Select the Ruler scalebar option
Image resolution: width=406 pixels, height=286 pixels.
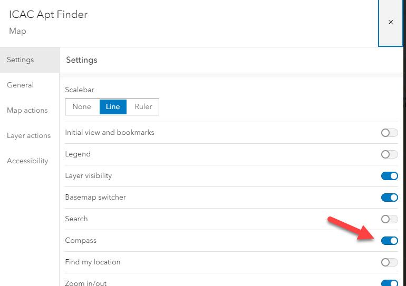[x=143, y=106]
